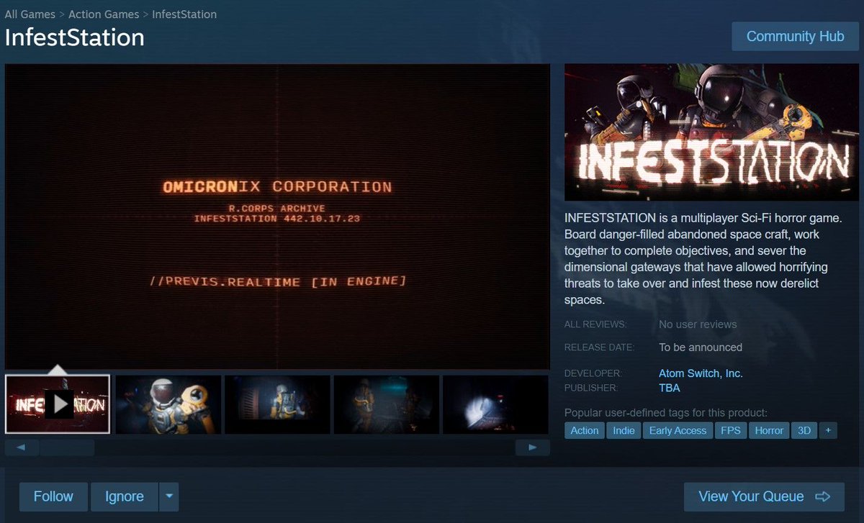Follow the InfestStation game
864x523 pixels.
(53, 496)
